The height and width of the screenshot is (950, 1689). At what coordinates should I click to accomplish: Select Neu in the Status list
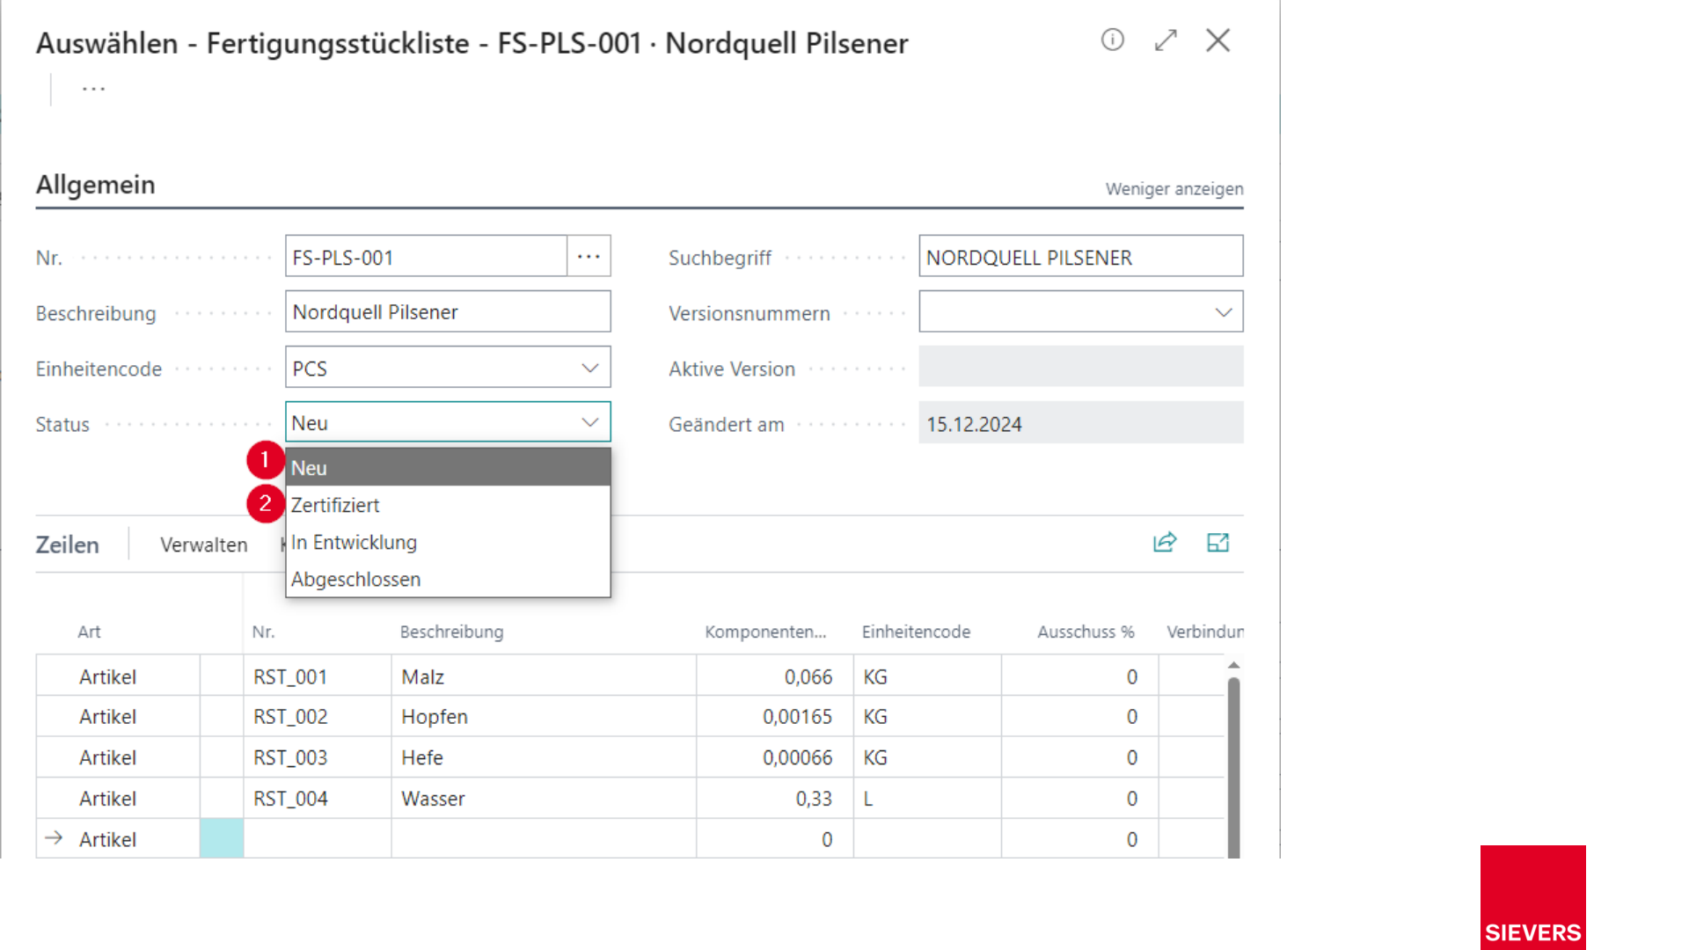pos(448,467)
